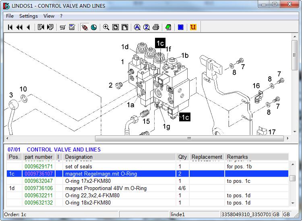Click the diagram vertical scrollbar thumb
Viewport: 302px width, 221px height.
click(295, 55)
